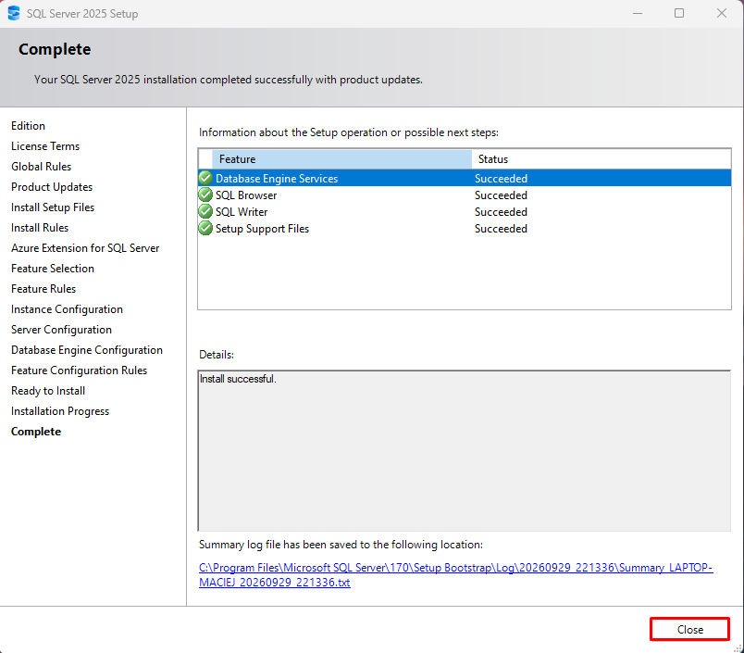The width and height of the screenshot is (744, 653).
Task: Select the SQL Browser row
Action: pos(465,195)
